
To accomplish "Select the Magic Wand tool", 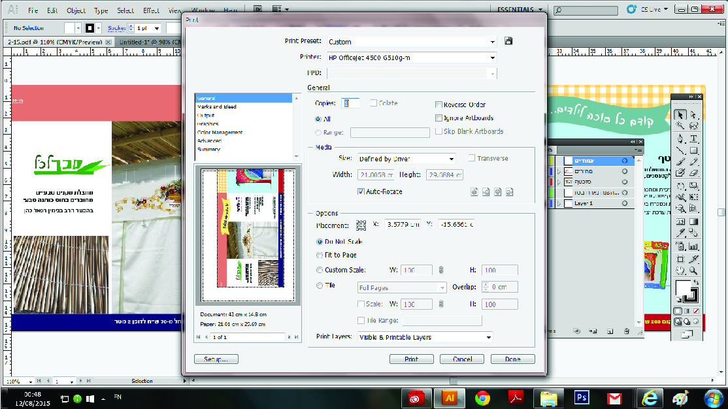I will point(680,126).
